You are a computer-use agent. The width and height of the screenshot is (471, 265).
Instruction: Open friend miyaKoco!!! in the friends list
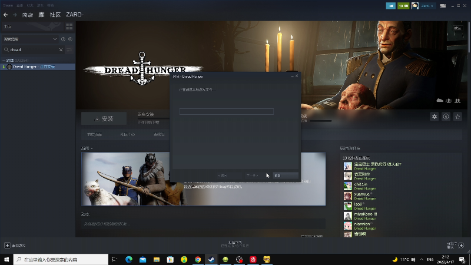[x=365, y=216]
